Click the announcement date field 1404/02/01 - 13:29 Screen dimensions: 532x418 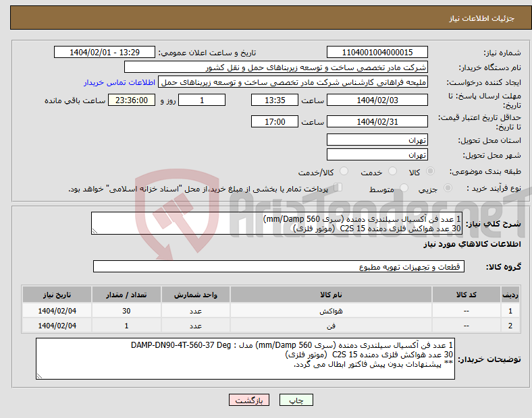[x=105, y=52]
